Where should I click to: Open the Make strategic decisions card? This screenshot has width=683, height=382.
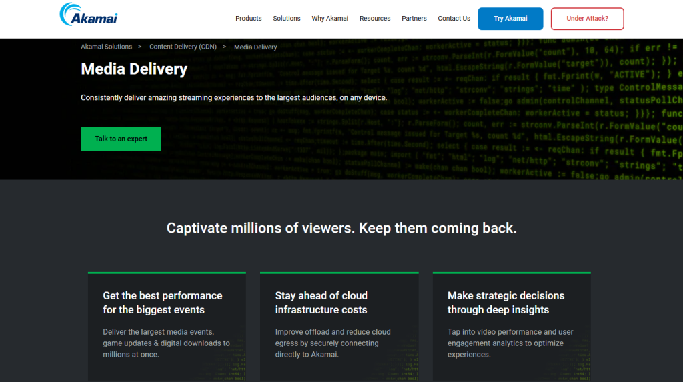pos(512,327)
